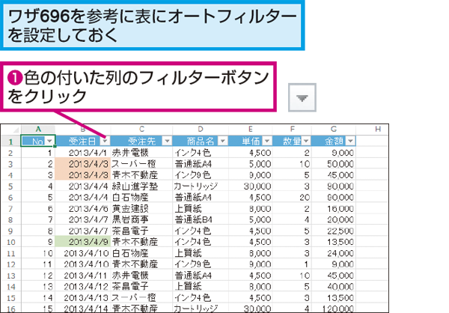Click 受注先 header cell text
The image size is (449, 313).
pyautogui.click(x=141, y=141)
